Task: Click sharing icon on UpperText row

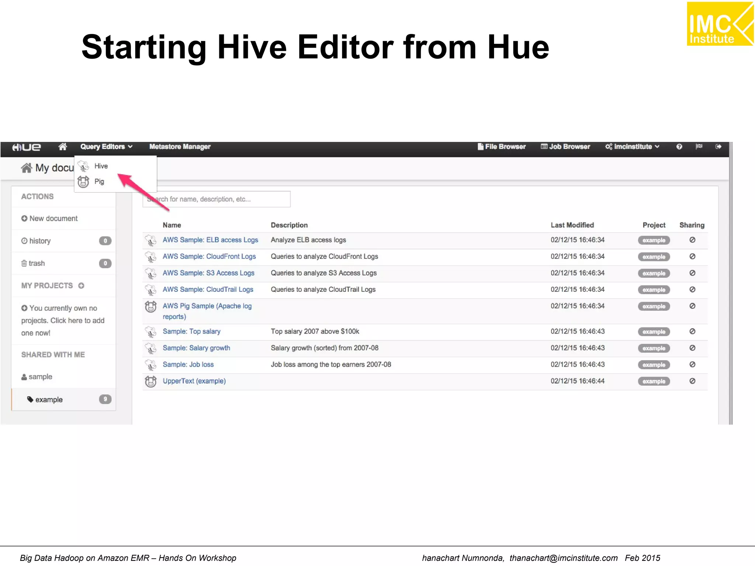Action: (x=692, y=381)
